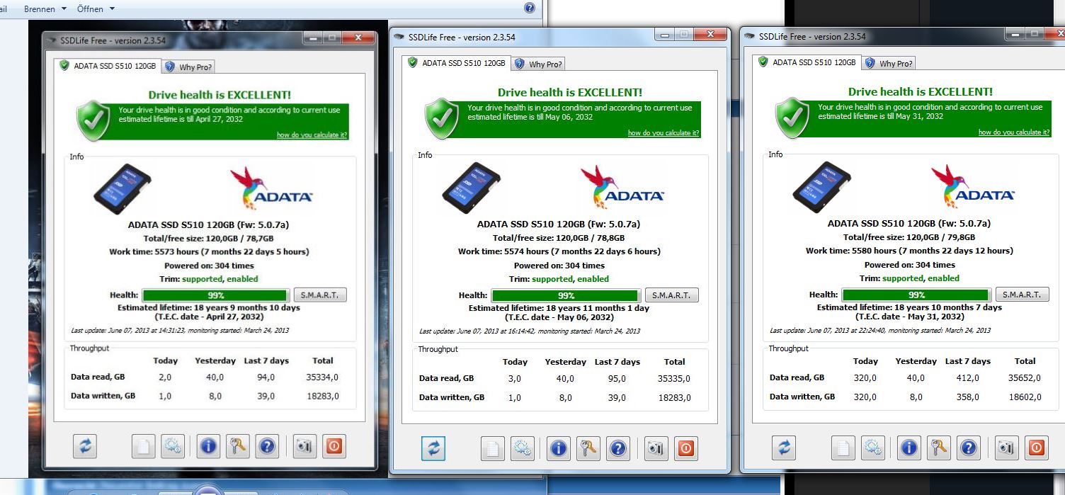Open the S.M.A.R.T. button in the April 27 window
This screenshot has width=1065, height=495.
320,295
